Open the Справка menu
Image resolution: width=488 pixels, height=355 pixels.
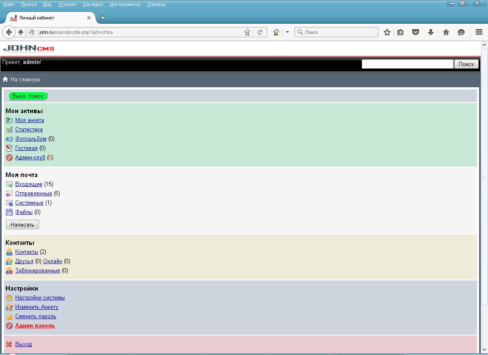coord(156,4)
